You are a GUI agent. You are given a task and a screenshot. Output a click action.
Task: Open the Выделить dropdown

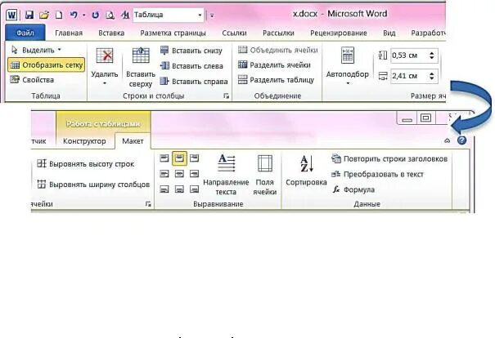click(36, 50)
